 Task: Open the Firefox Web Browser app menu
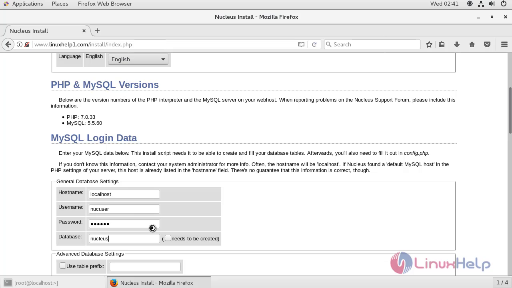pyautogui.click(x=105, y=4)
